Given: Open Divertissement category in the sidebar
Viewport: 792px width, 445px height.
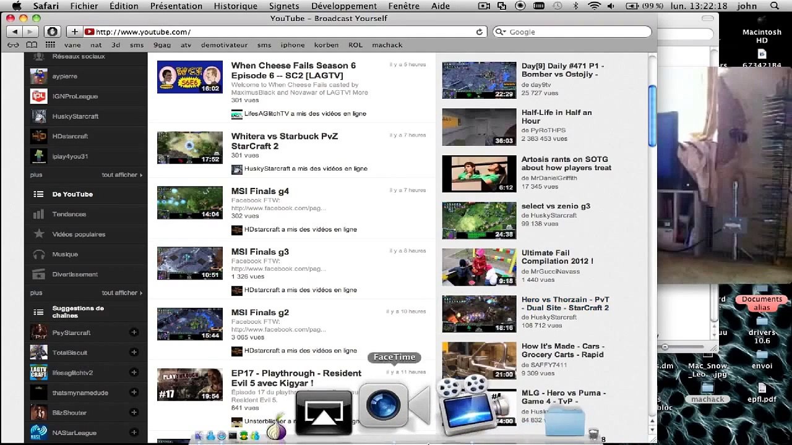Looking at the screenshot, I should click(x=75, y=274).
